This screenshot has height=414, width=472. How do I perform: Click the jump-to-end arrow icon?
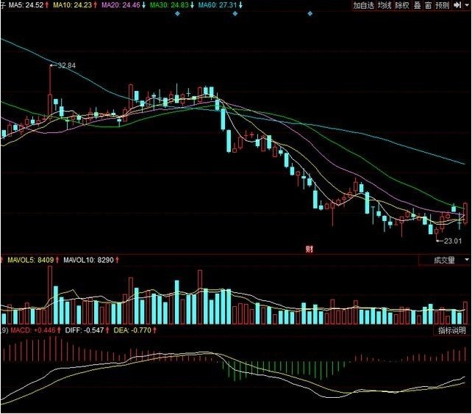pyautogui.click(x=456, y=5)
